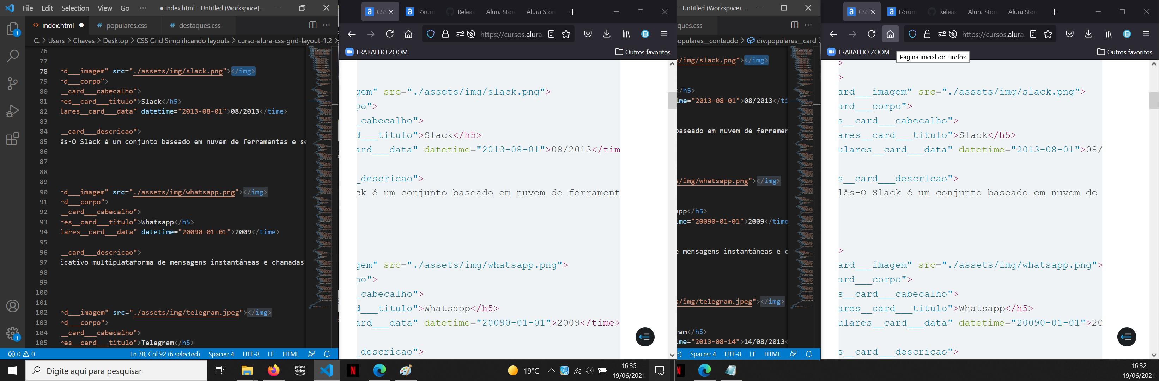
Task: Open Downloads in the right Firefox window
Action: [x=1088, y=34]
